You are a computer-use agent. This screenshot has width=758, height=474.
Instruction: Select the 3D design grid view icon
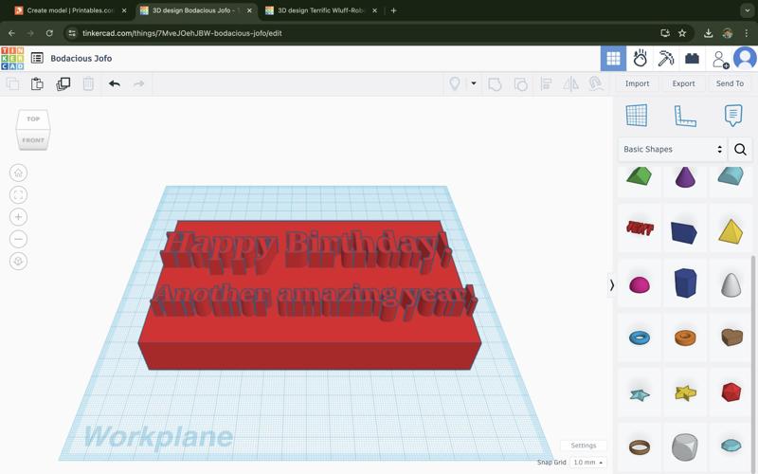point(613,59)
